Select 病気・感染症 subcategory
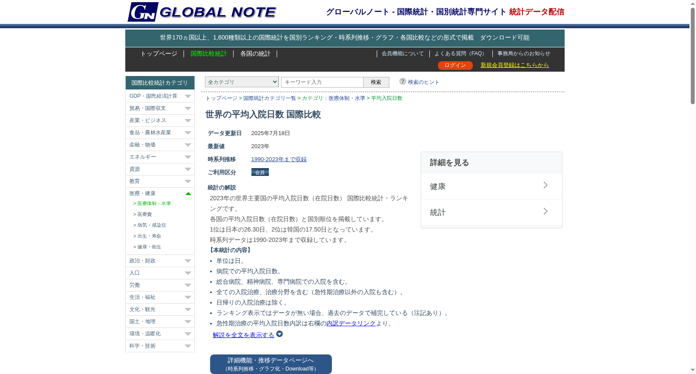The image size is (696, 374). click(x=151, y=225)
